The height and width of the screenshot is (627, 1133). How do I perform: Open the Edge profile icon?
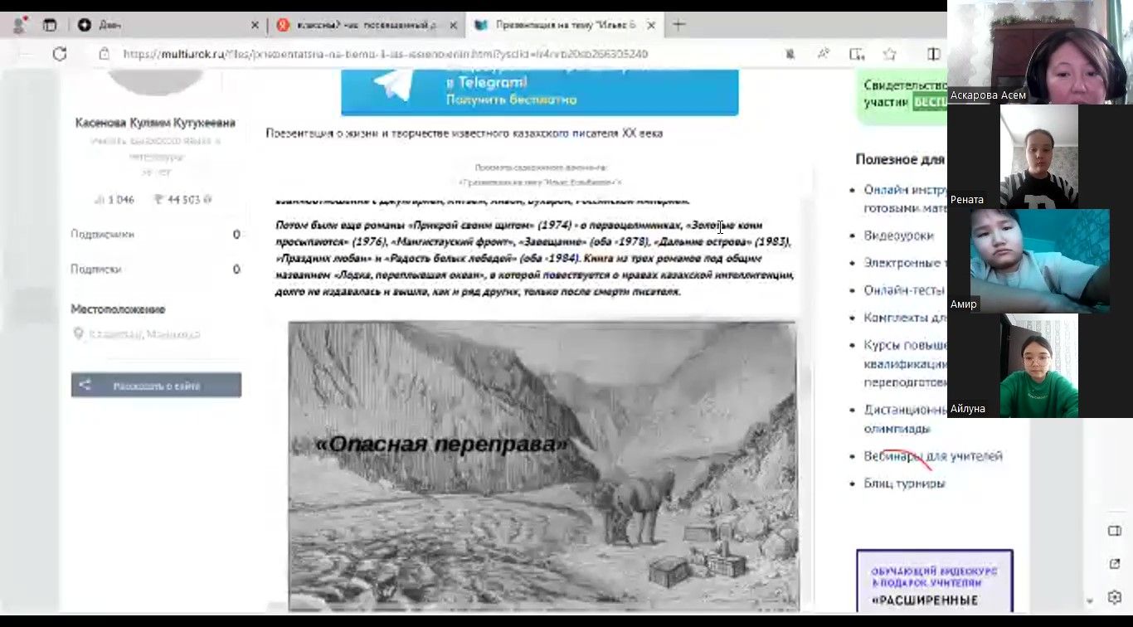[19, 25]
